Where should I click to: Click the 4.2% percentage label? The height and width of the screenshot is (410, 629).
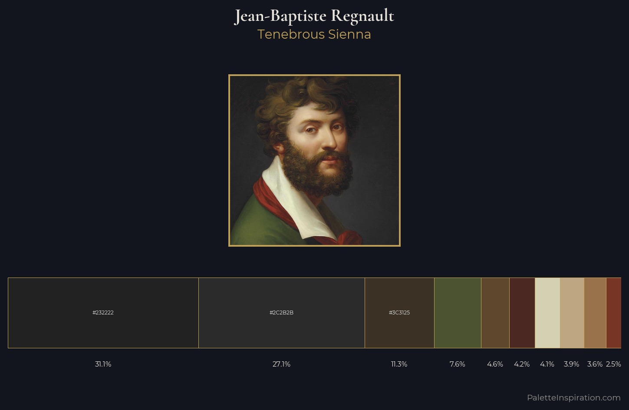pos(522,364)
